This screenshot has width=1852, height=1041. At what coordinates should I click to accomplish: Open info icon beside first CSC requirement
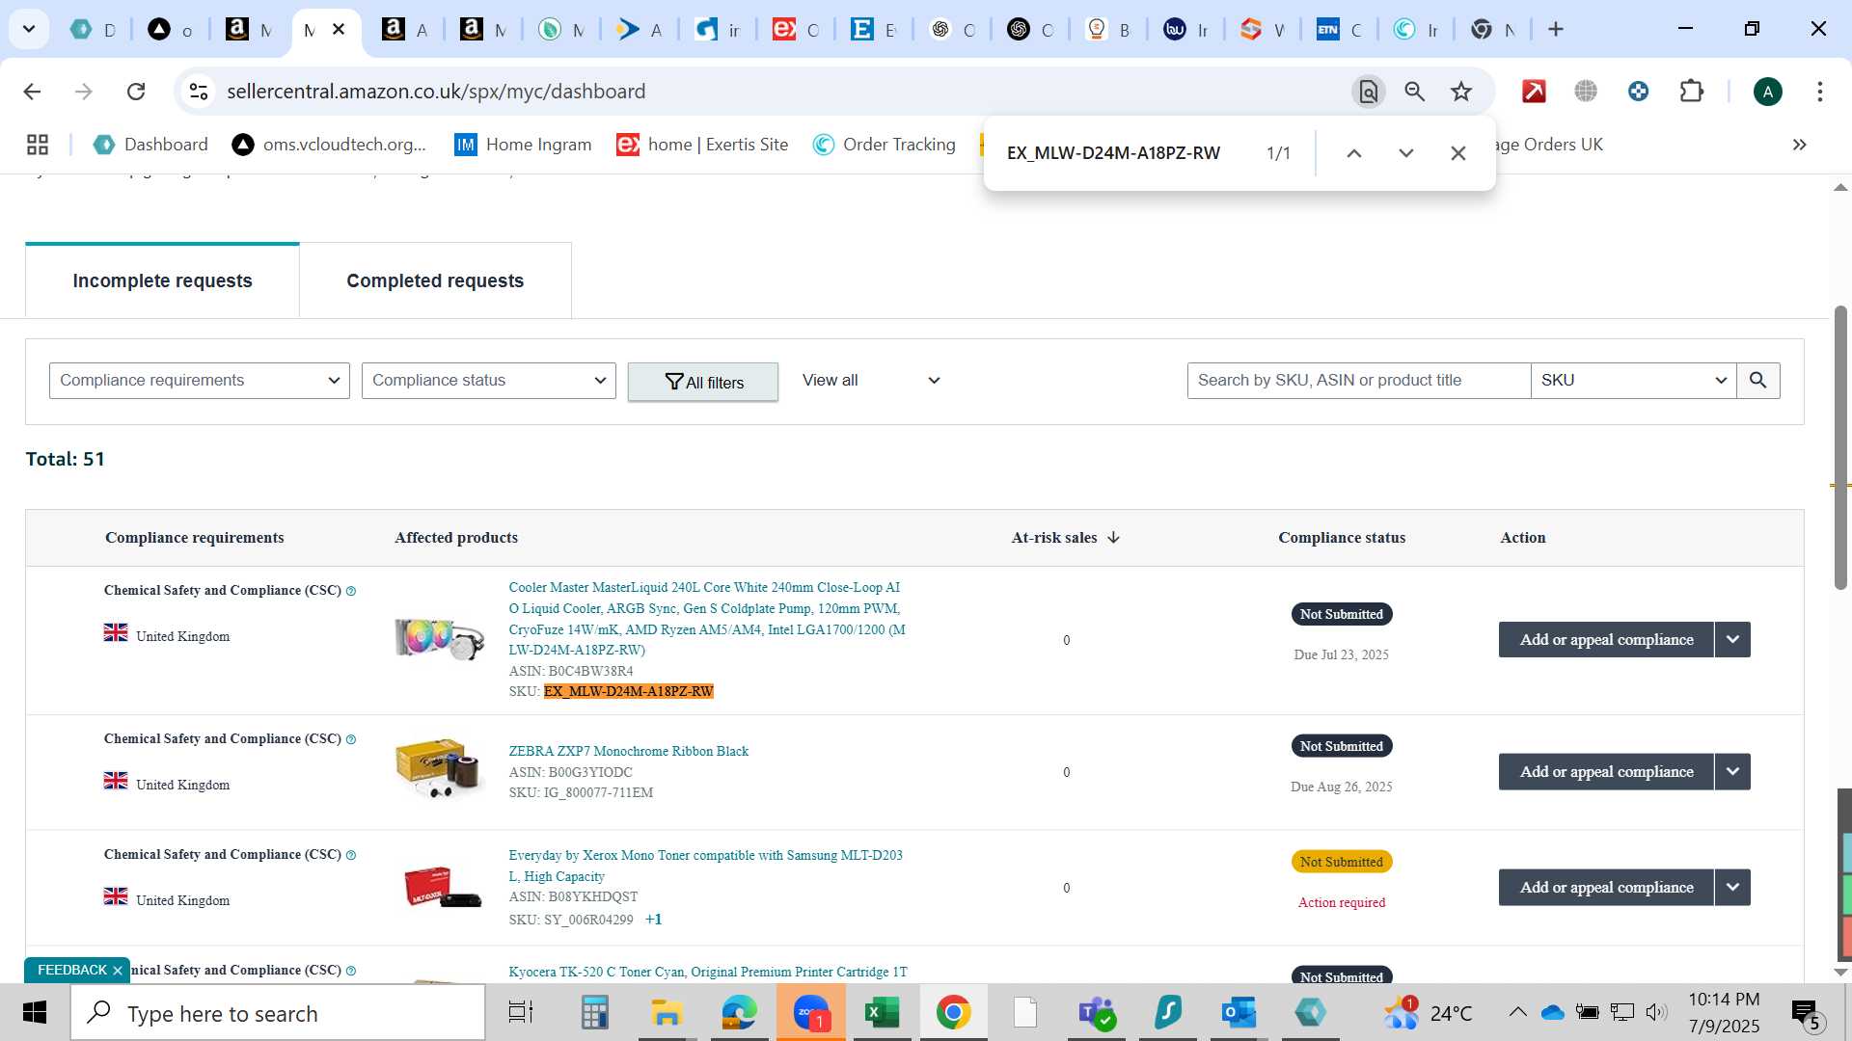pyautogui.click(x=351, y=591)
